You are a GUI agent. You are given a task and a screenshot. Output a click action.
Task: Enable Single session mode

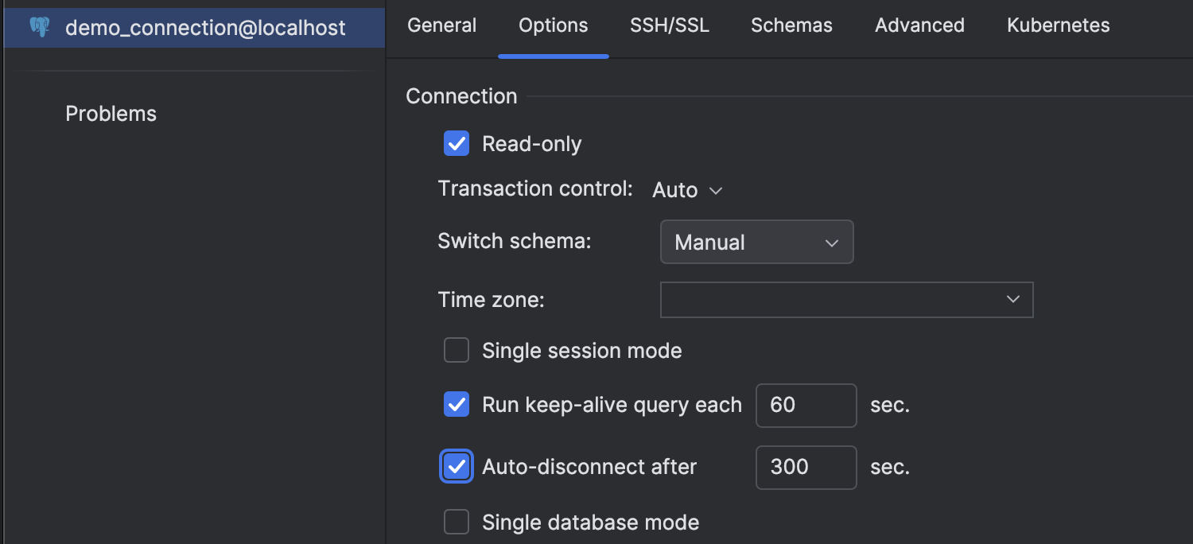[x=457, y=350]
